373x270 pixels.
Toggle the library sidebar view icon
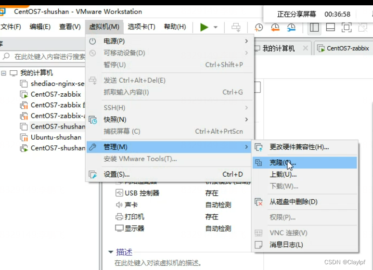click(x=314, y=27)
